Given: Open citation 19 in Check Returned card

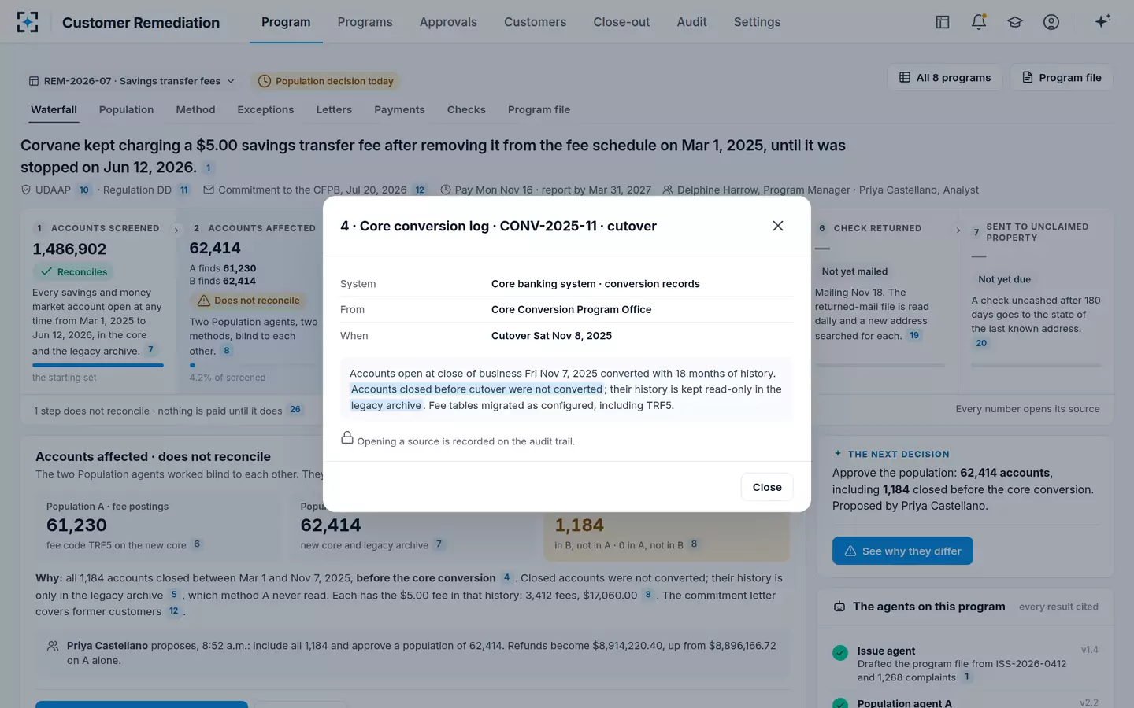Looking at the screenshot, I should click(x=914, y=335).
